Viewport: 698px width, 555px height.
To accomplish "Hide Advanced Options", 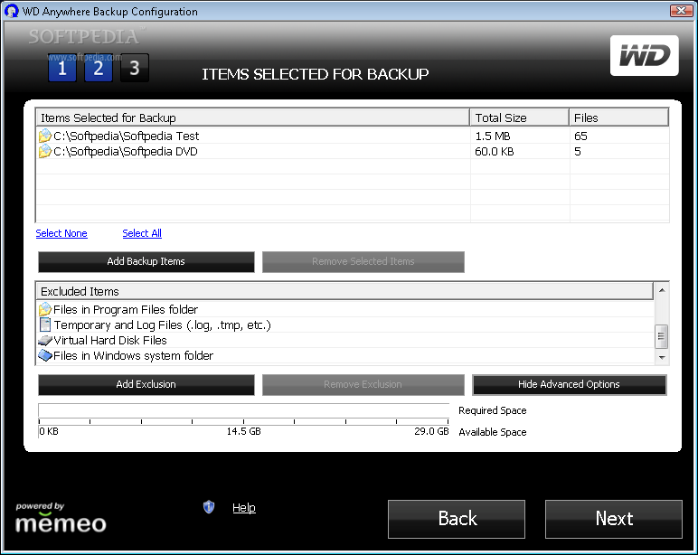I will [x=569, y=384].
